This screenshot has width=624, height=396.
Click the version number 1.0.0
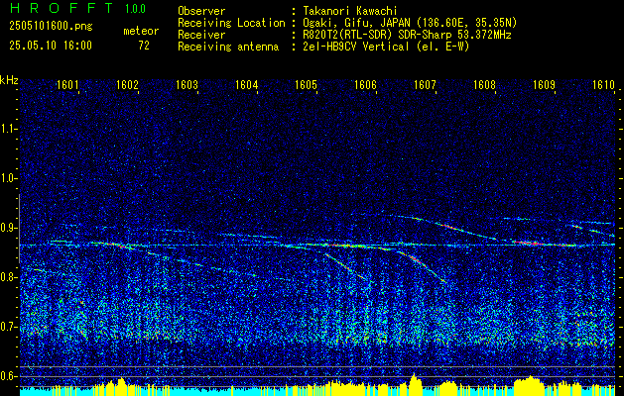(135, 8)
